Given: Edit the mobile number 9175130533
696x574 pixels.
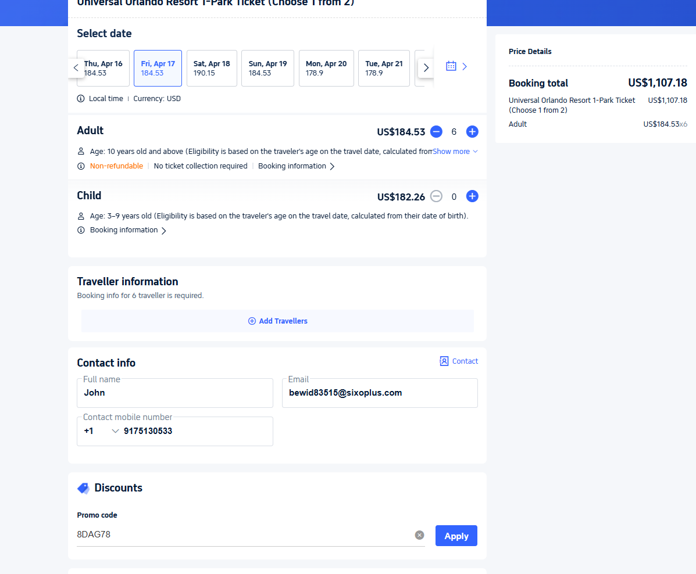Looking at the screenshot, I should (x=195, y=431).
